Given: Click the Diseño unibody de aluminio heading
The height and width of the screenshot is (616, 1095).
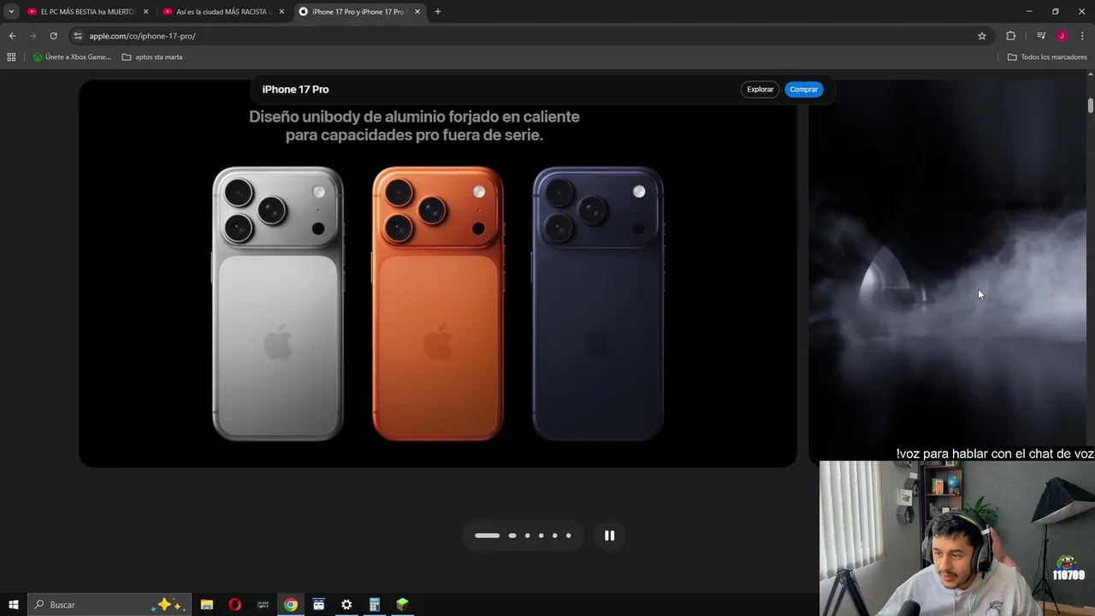Looking at the screenshot, I should pos(414,126).
